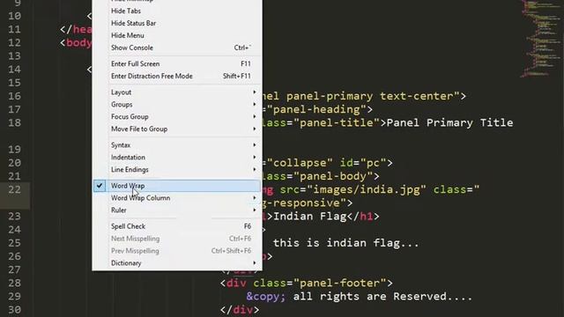Click the "panel-heading" class string

pyautogui.click(x=316, y=109)
